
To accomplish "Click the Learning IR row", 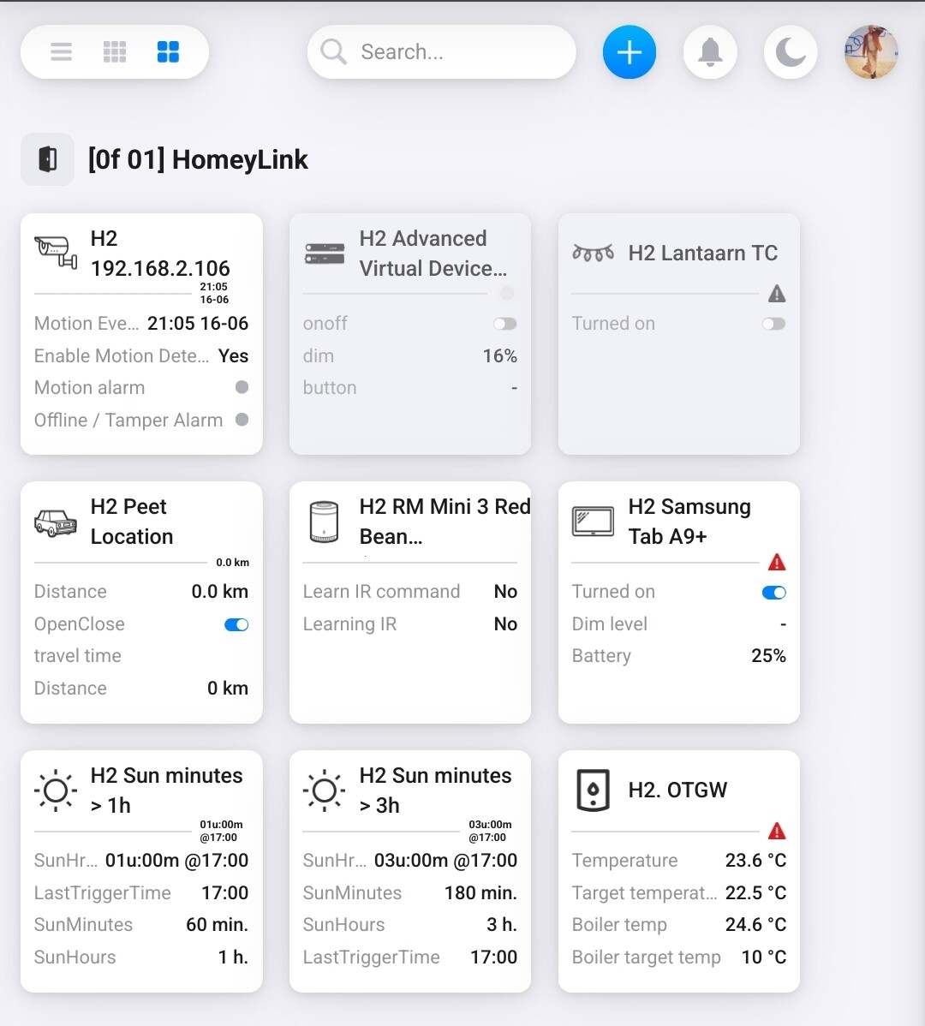I will coord(410,624).
